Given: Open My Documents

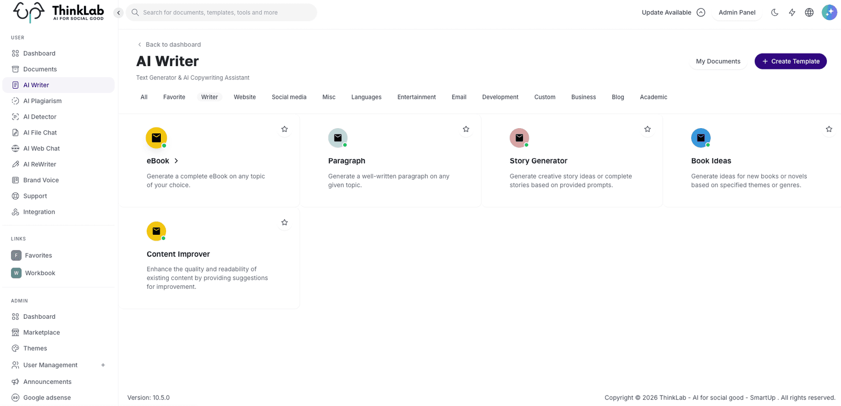Looking at the screenshot, I should [718, 61].
